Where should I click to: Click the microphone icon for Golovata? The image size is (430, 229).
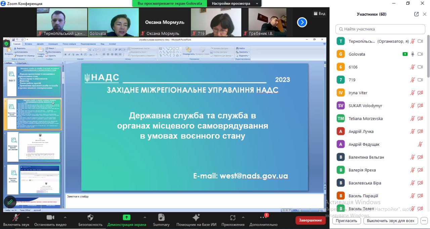coord(413,54)
